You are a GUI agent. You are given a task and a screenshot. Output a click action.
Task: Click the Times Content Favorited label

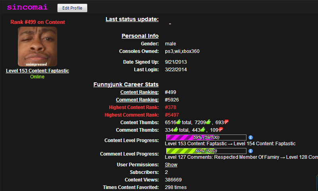131,187
